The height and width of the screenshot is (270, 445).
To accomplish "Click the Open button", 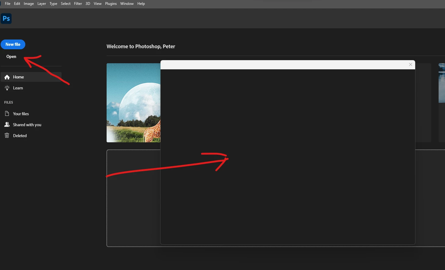I will tap(11, 57).
